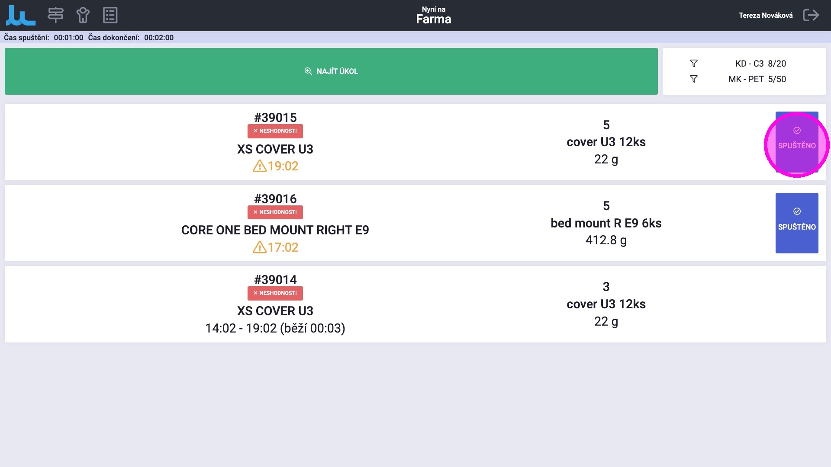Viewport: 831px width, 467px height.
Task: Open the clothing/apron icon in header
Action: [83, 15]
